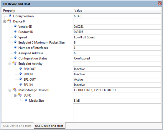
Task: Collapse the Device 0 tree node
Action: pyautogui.click(x=5, y=22)
